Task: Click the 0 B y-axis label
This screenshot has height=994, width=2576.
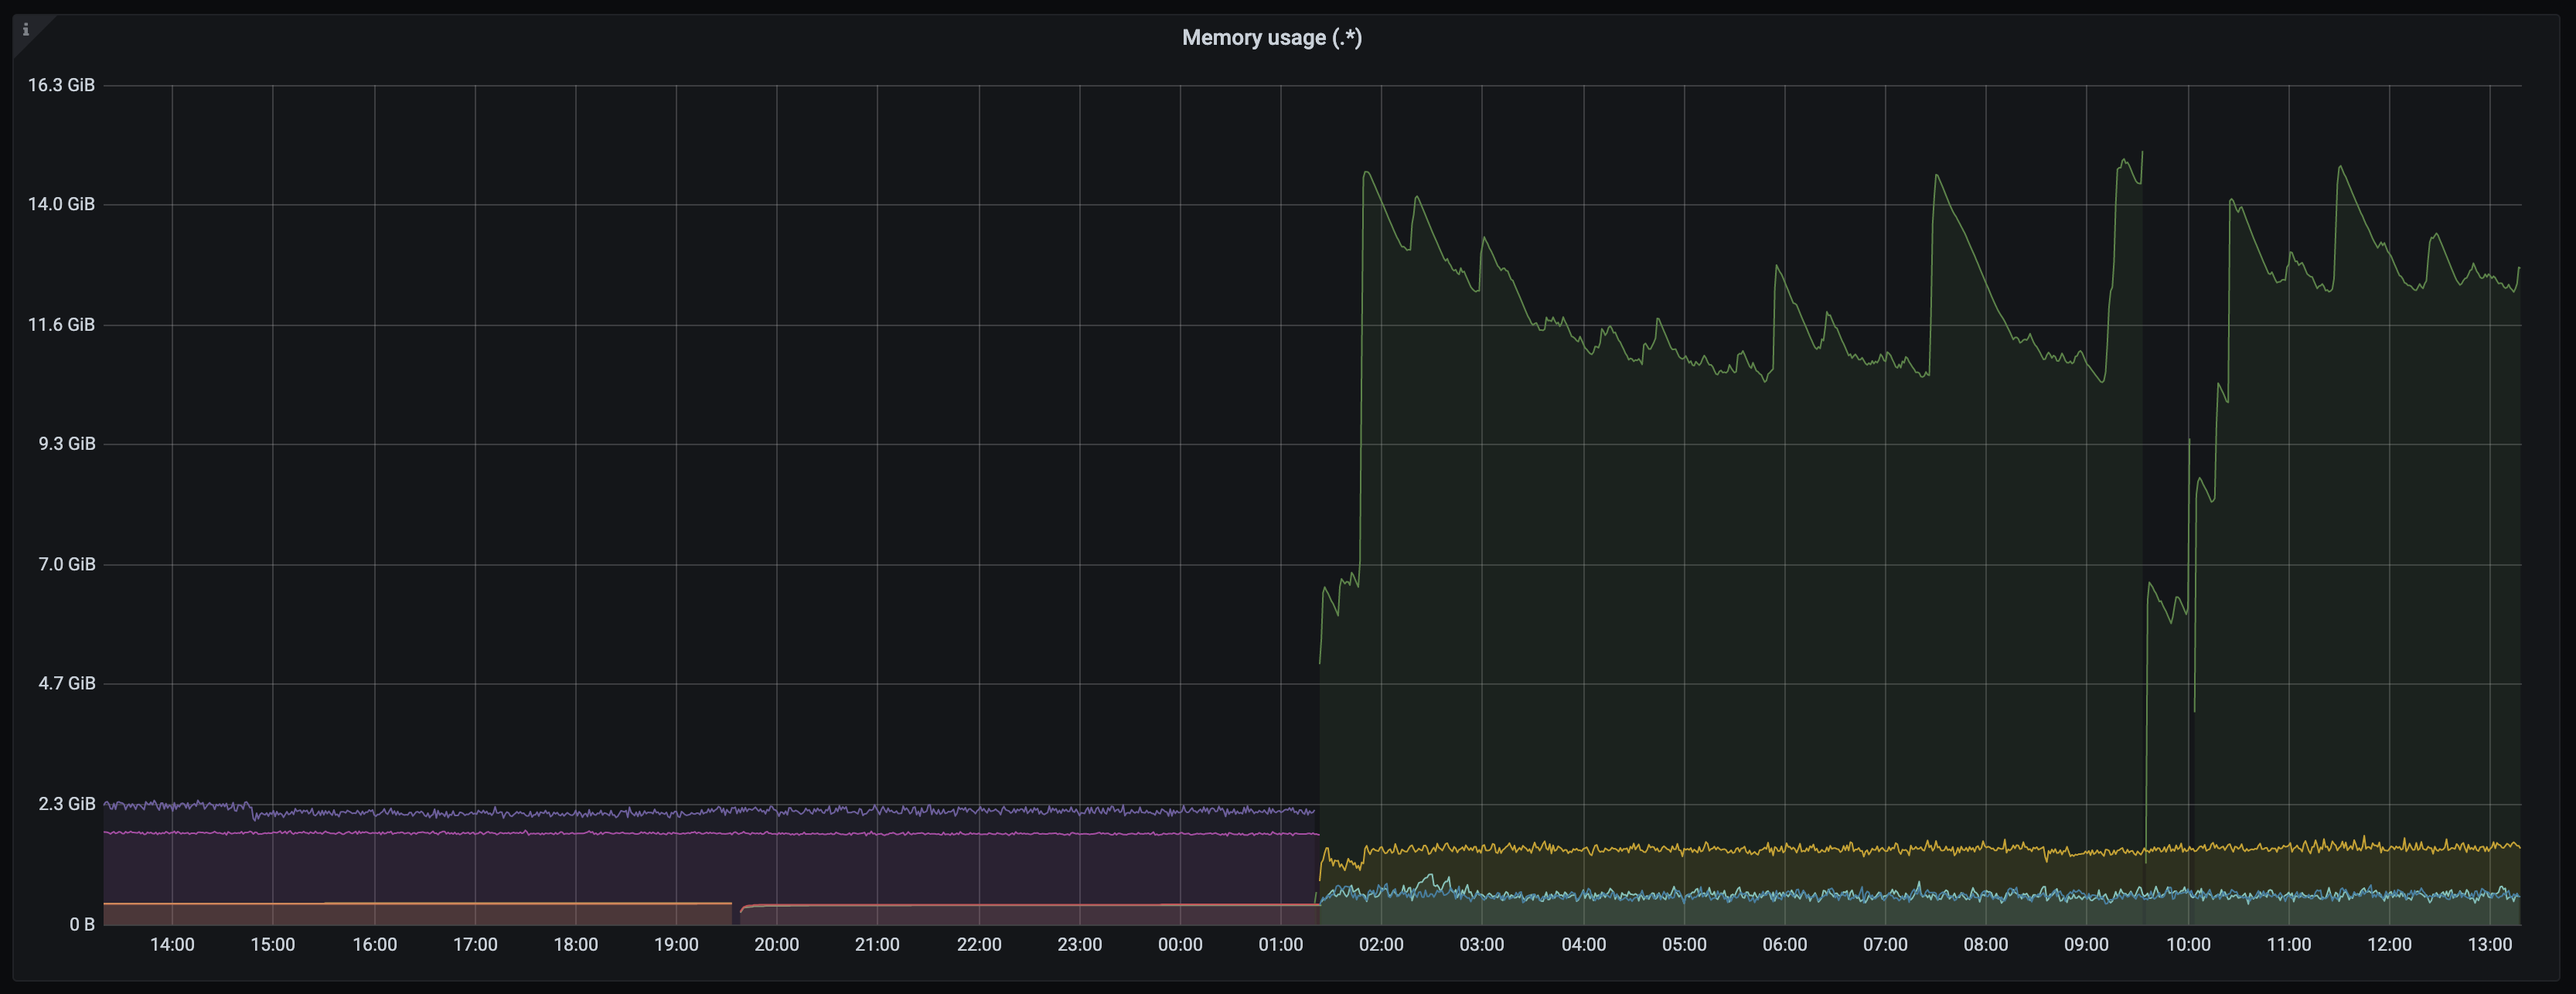Action: click(x=82, y=925)
